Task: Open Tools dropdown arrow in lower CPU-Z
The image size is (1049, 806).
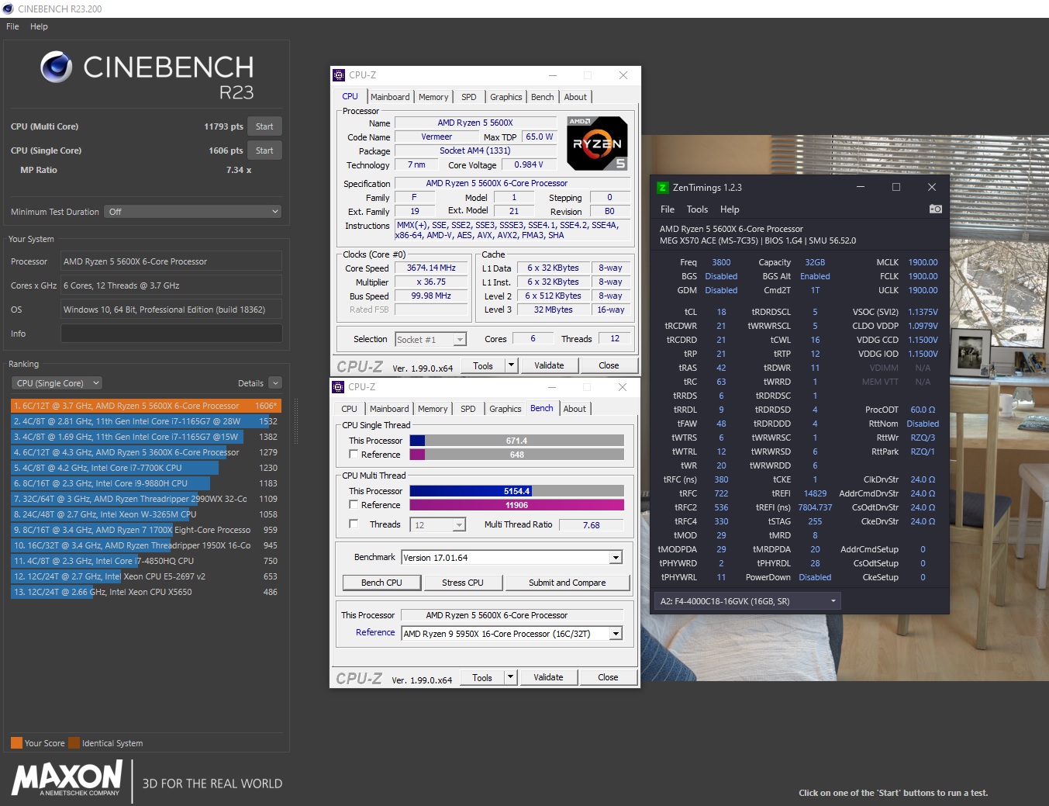Action: coord(510,677)
